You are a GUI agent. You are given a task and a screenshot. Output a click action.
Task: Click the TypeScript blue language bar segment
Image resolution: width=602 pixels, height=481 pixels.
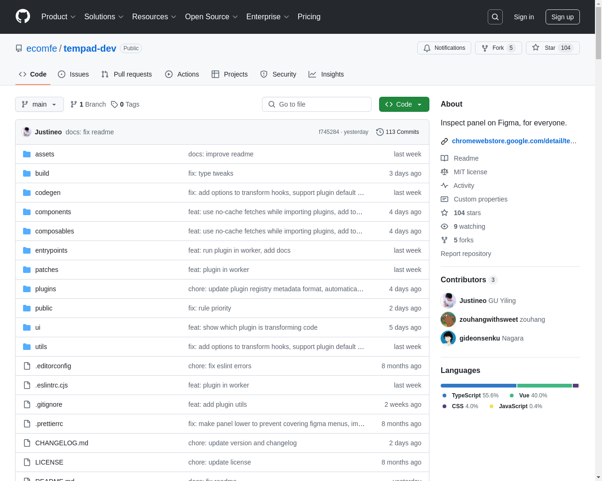(478, 386)
